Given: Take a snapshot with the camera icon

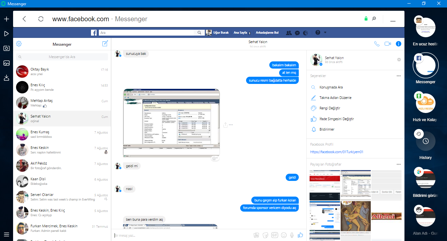Looking at the screenshot, I should (6, 48).
